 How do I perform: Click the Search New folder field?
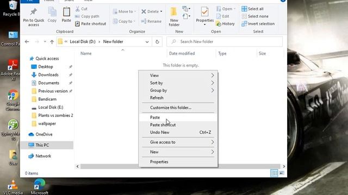coord(225,42)
